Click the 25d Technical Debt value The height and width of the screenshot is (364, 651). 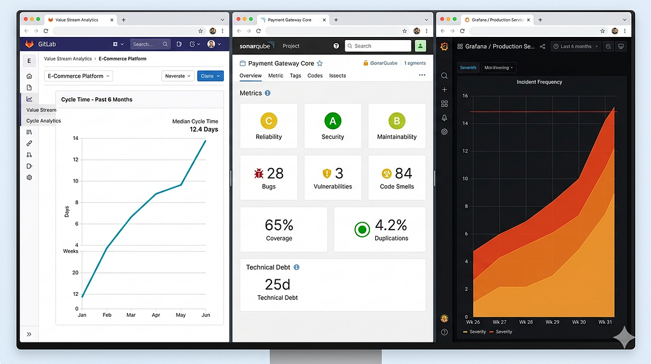click(x=277, y=284)
